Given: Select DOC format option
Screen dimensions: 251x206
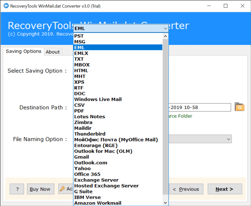Looking at the screenshot, I should tap(118, 94).
